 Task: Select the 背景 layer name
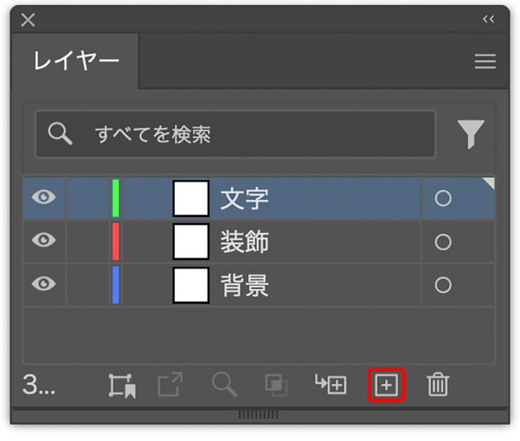(x=245, y=285)
